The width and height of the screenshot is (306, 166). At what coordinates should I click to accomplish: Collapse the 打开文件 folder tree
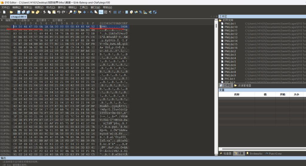tap(220, 20)
